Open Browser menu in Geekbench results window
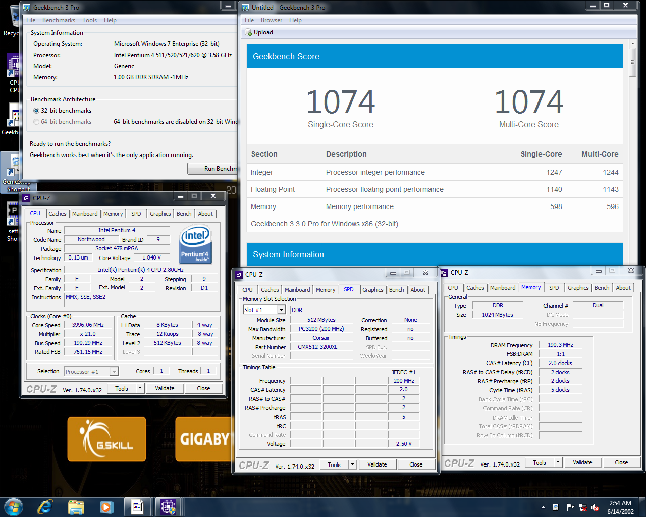This screenshot has height=517, width=646. click(272, 20)
